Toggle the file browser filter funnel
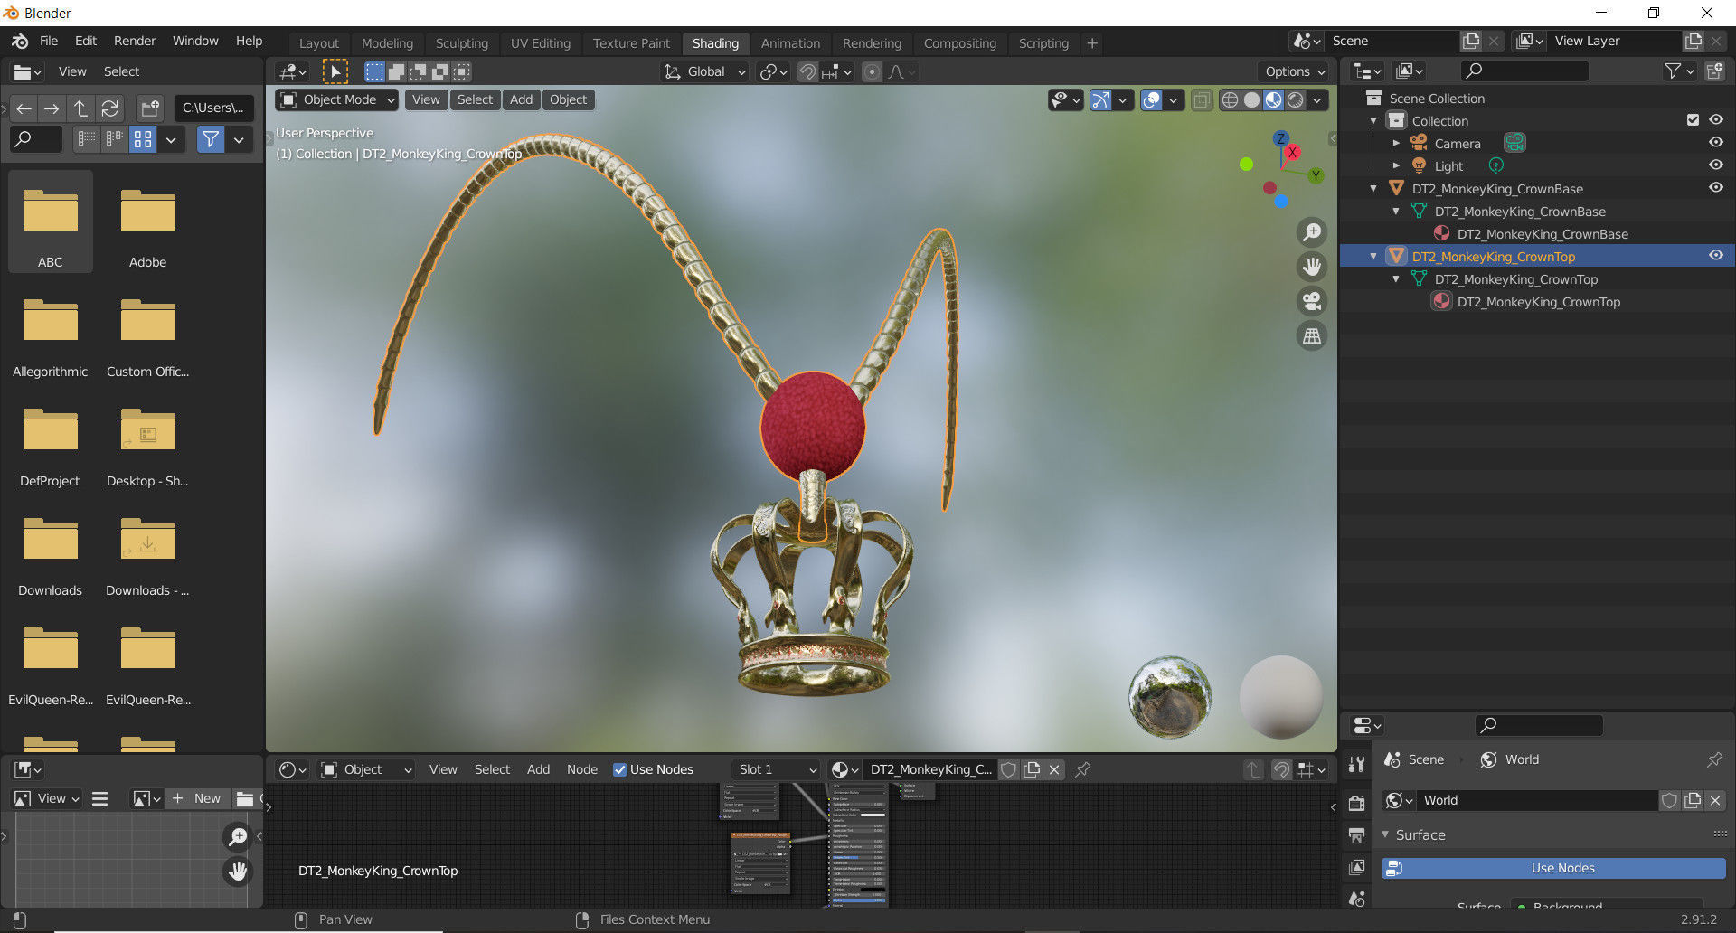 (210, 139)
